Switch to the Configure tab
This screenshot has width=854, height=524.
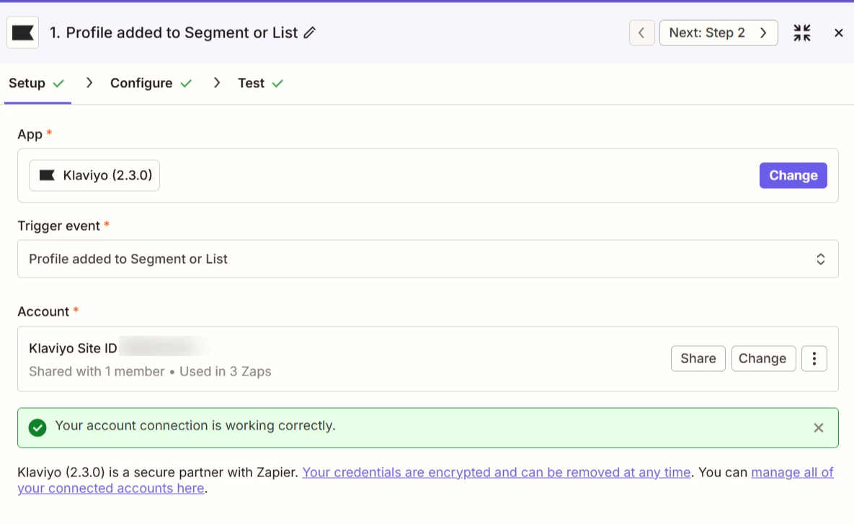coord(151,84)
